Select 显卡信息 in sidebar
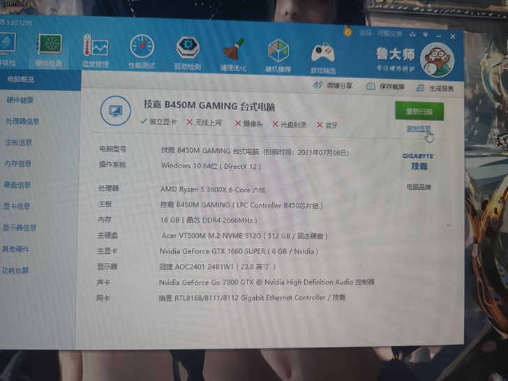 (x=16, y=207)
